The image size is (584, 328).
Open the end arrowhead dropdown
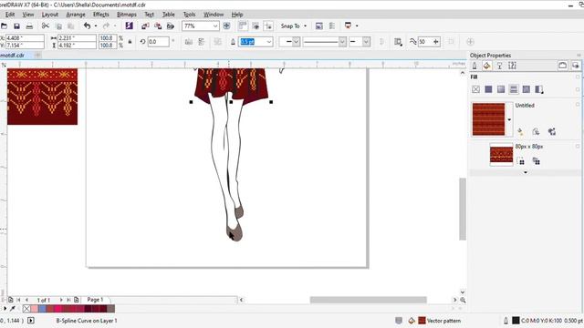[366, 42]
